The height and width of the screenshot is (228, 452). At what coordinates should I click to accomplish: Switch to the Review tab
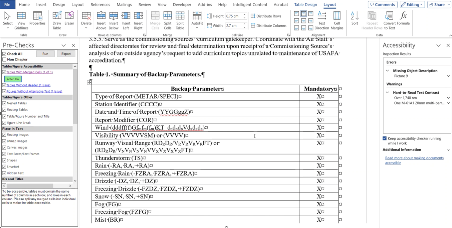[145, 5]
